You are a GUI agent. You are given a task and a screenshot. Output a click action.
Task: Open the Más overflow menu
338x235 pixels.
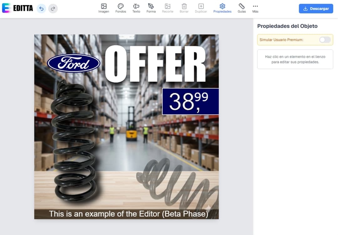click(255, 8)
